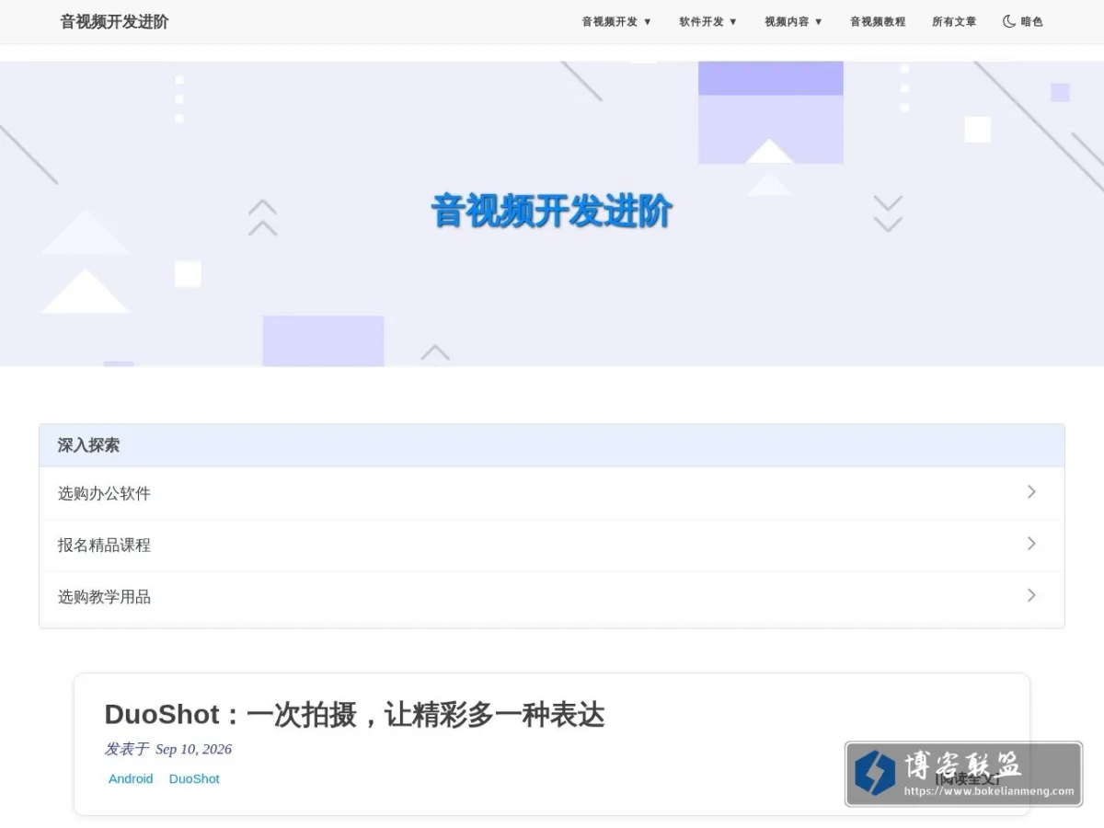This screenshot has width=1104, height=828.
Task: Go to 音视频教程 page
Action: tap(878, 22)
